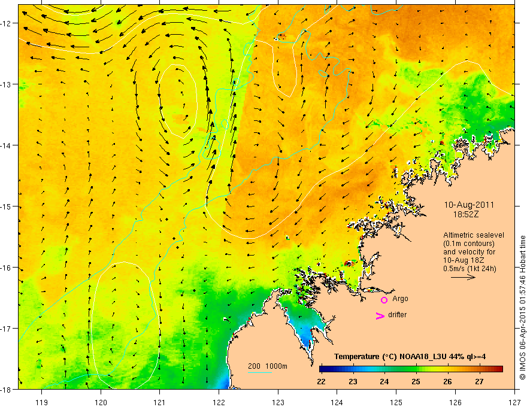
Task: Click latitude axis label -12
Action: (6, 23)
